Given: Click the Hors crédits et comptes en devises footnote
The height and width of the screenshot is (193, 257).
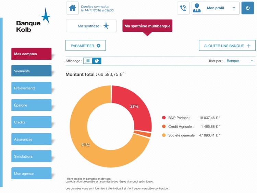Looking at the screenshot, I should click(88, 179).
